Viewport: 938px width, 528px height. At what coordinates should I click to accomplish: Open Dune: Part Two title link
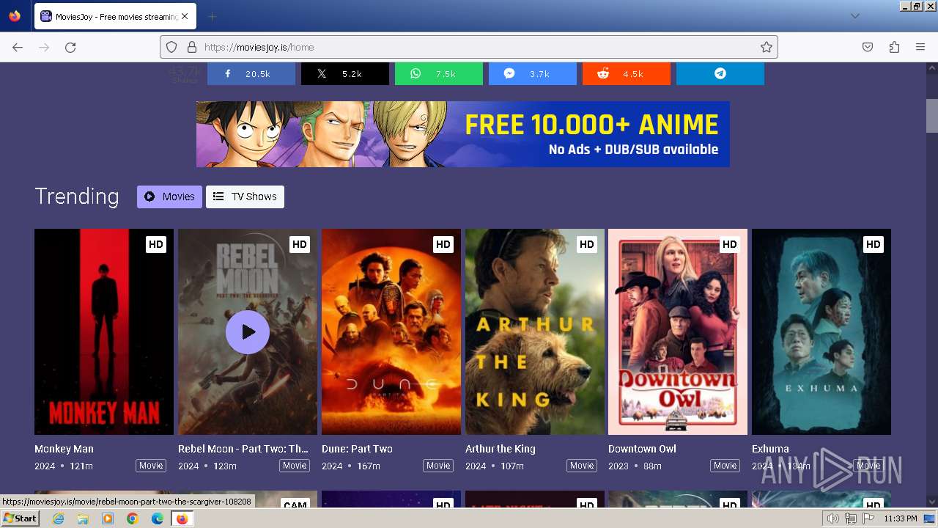tap(357, 449)
